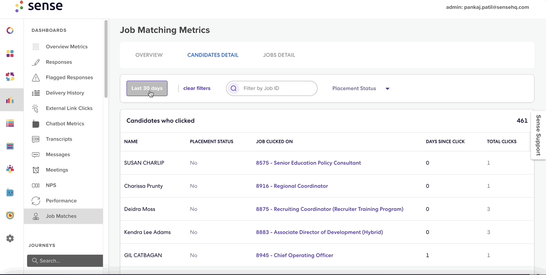Select the CANDIDATES DETAIL tab

click(x=213, y=55)
